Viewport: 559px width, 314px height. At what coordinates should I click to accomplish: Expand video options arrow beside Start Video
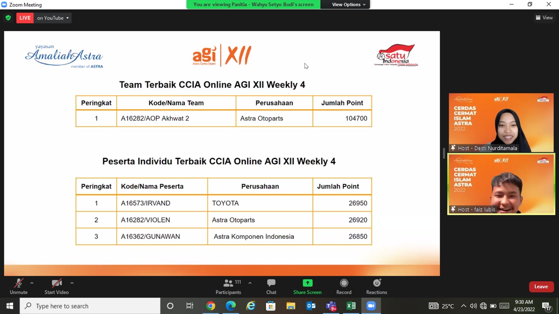click(x=72, y=283)
